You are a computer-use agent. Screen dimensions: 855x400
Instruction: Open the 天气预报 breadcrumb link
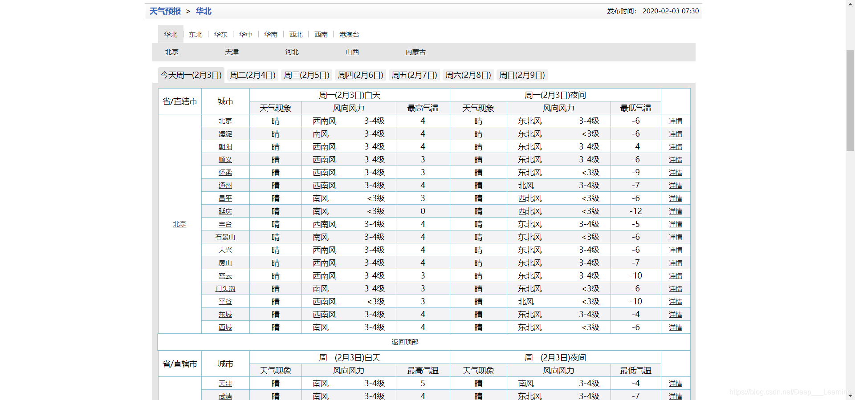click(165, 11)
